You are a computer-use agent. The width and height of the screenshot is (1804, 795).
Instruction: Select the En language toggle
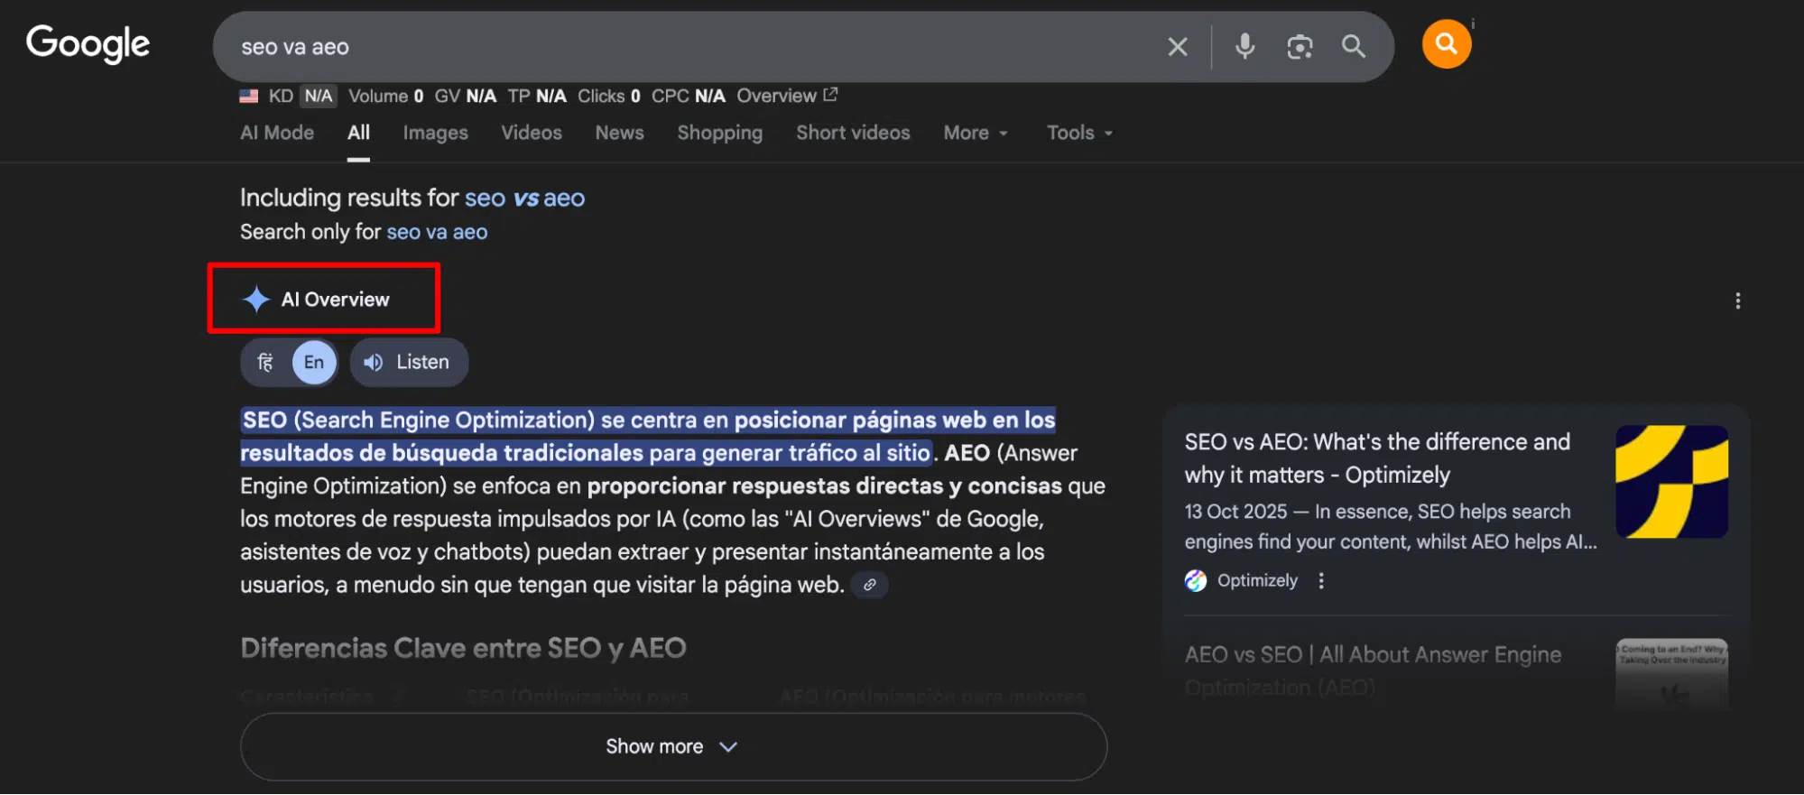(313, 363)
